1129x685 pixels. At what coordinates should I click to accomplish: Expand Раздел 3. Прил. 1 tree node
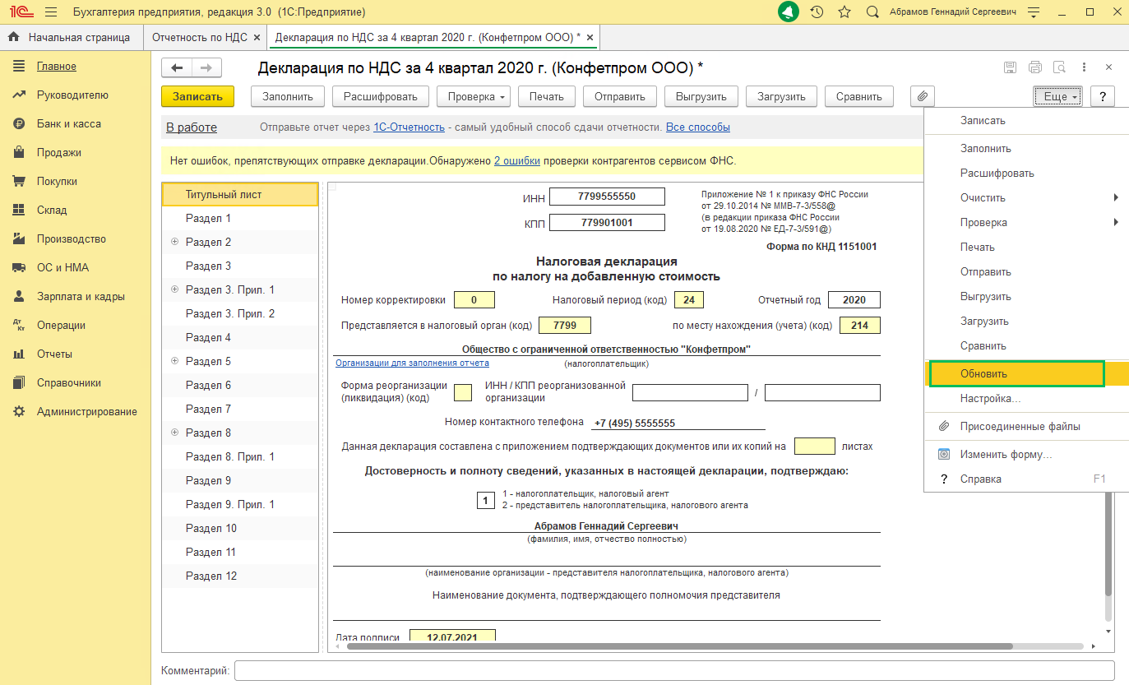[x=174, y=289]
